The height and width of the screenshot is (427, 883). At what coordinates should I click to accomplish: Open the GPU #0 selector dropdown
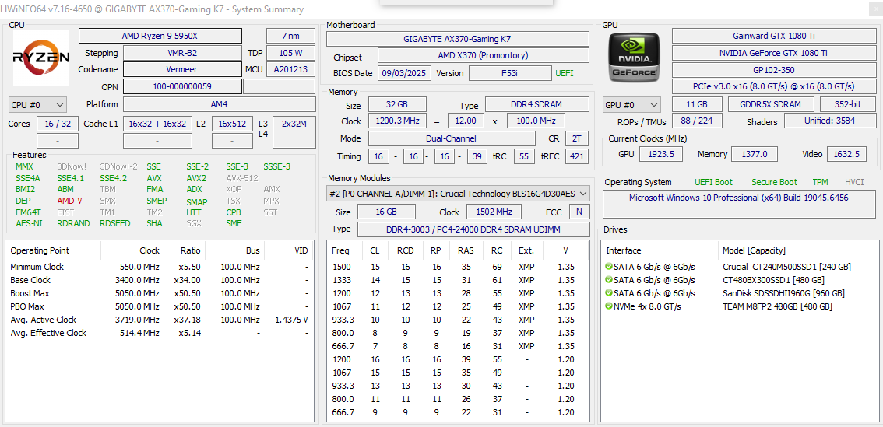[631, 105]
